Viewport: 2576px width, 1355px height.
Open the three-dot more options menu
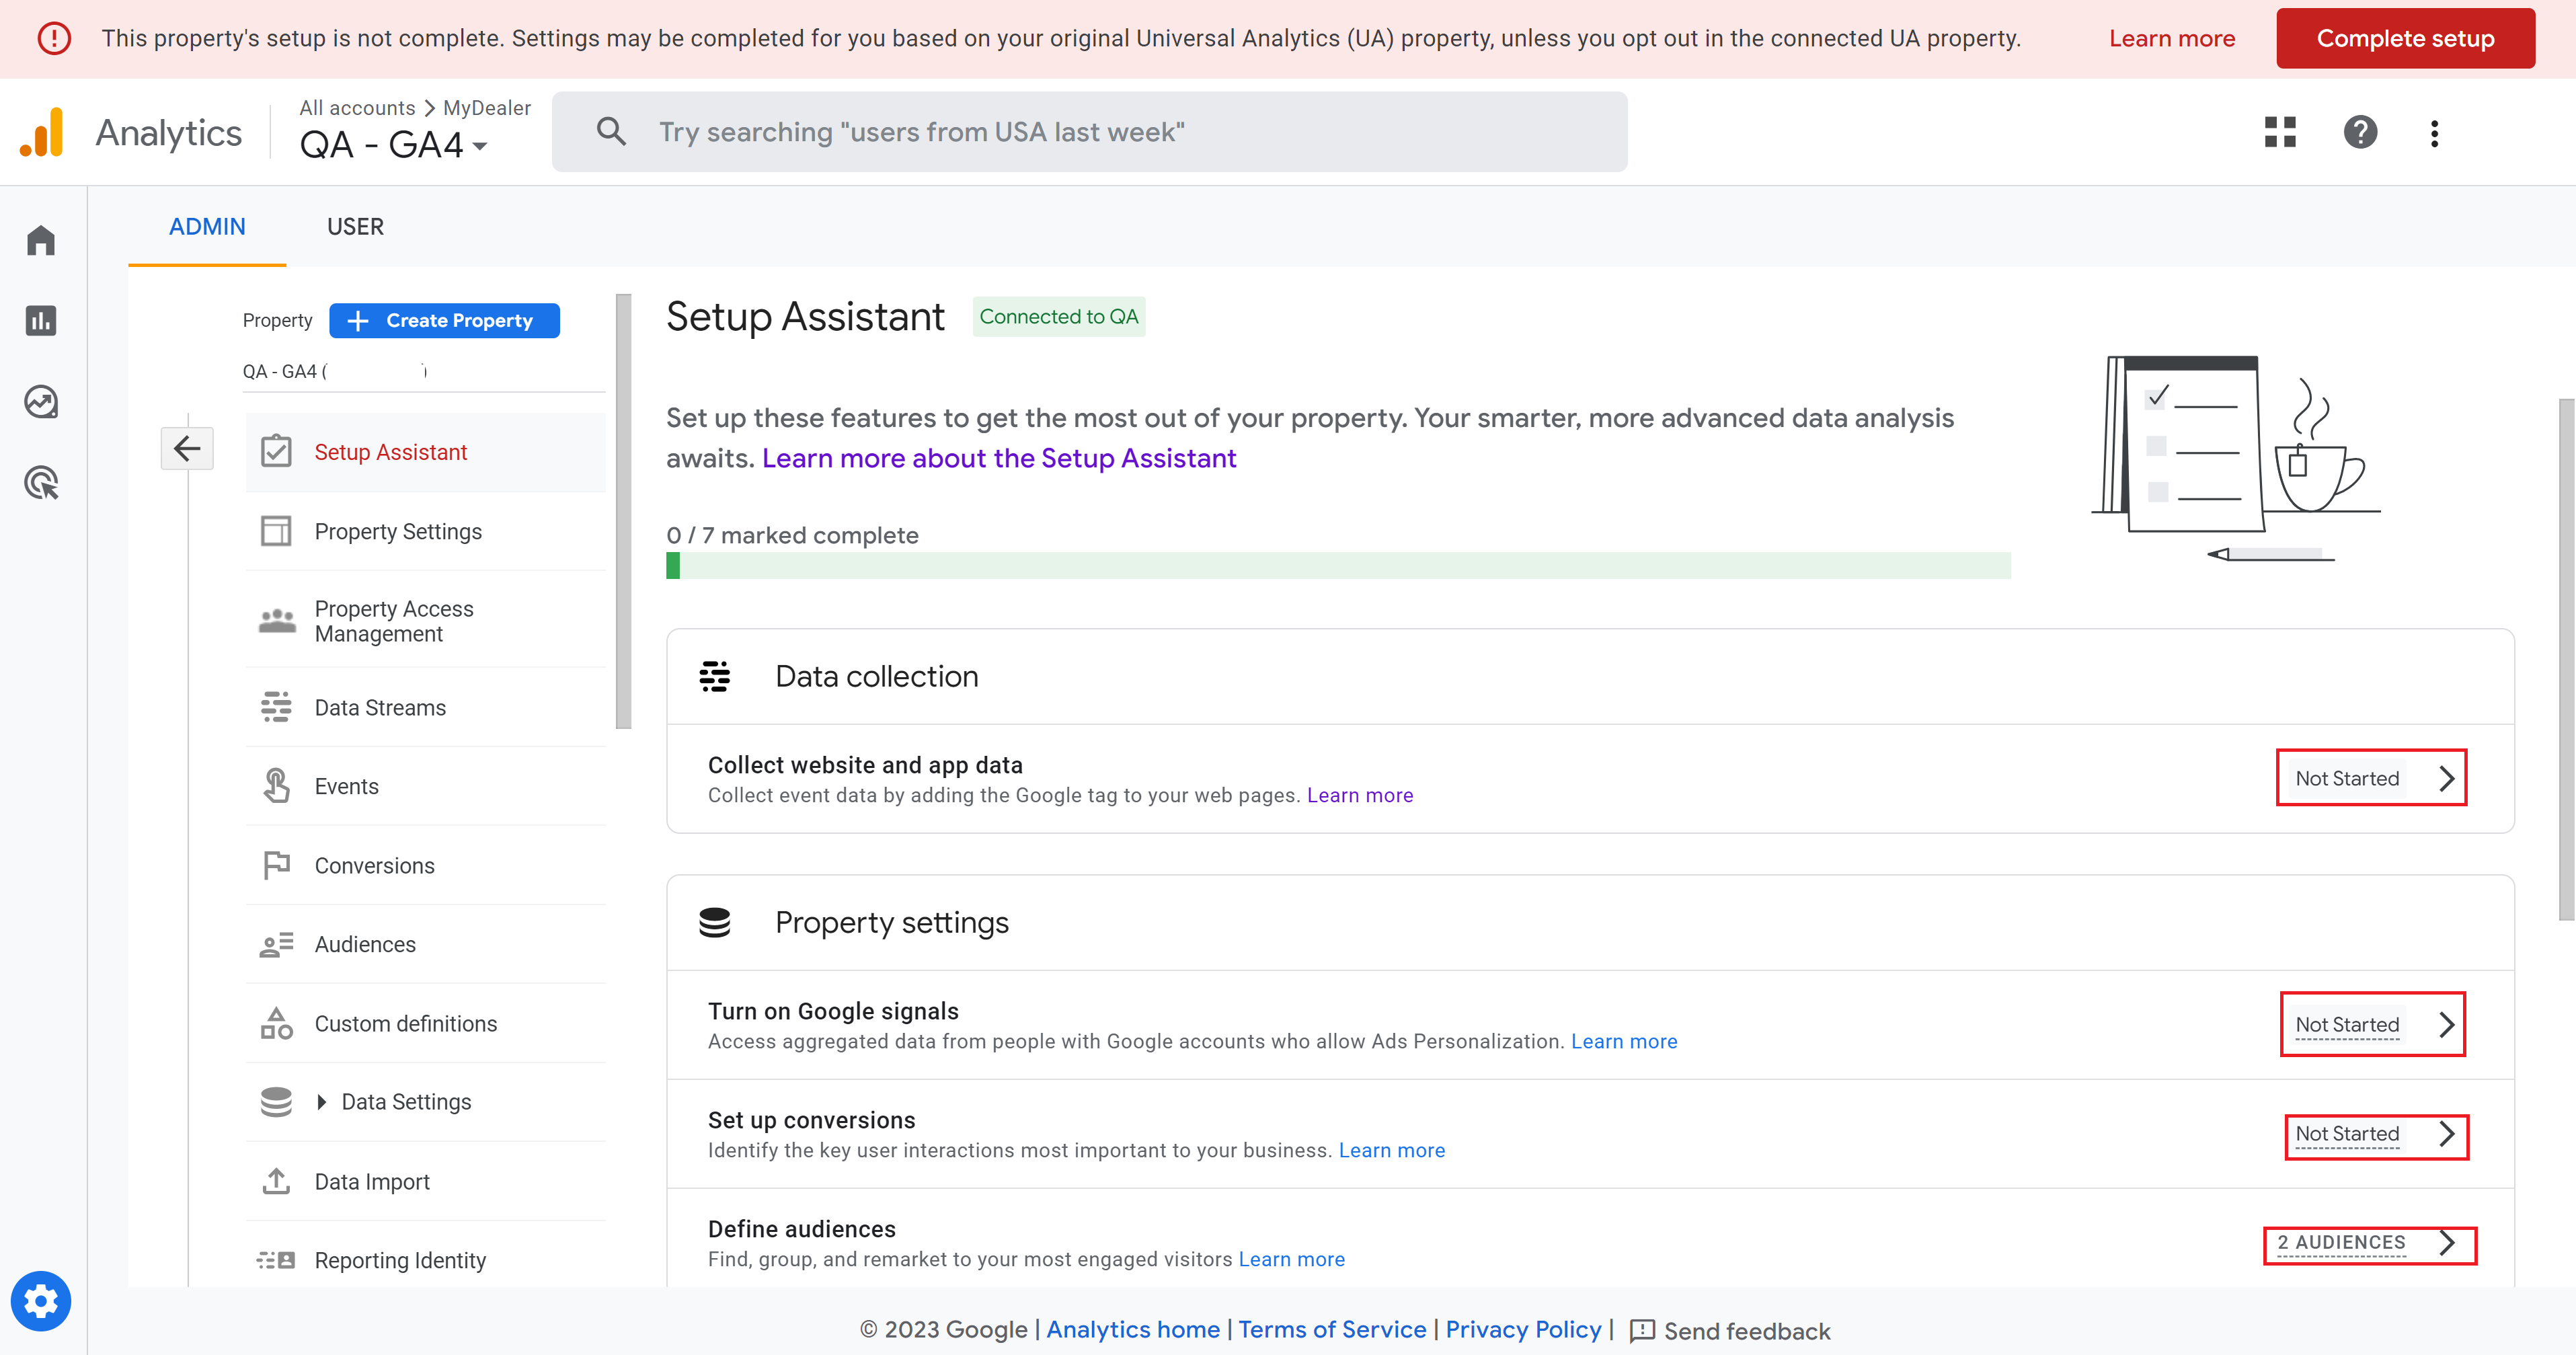pos(2434,133)
